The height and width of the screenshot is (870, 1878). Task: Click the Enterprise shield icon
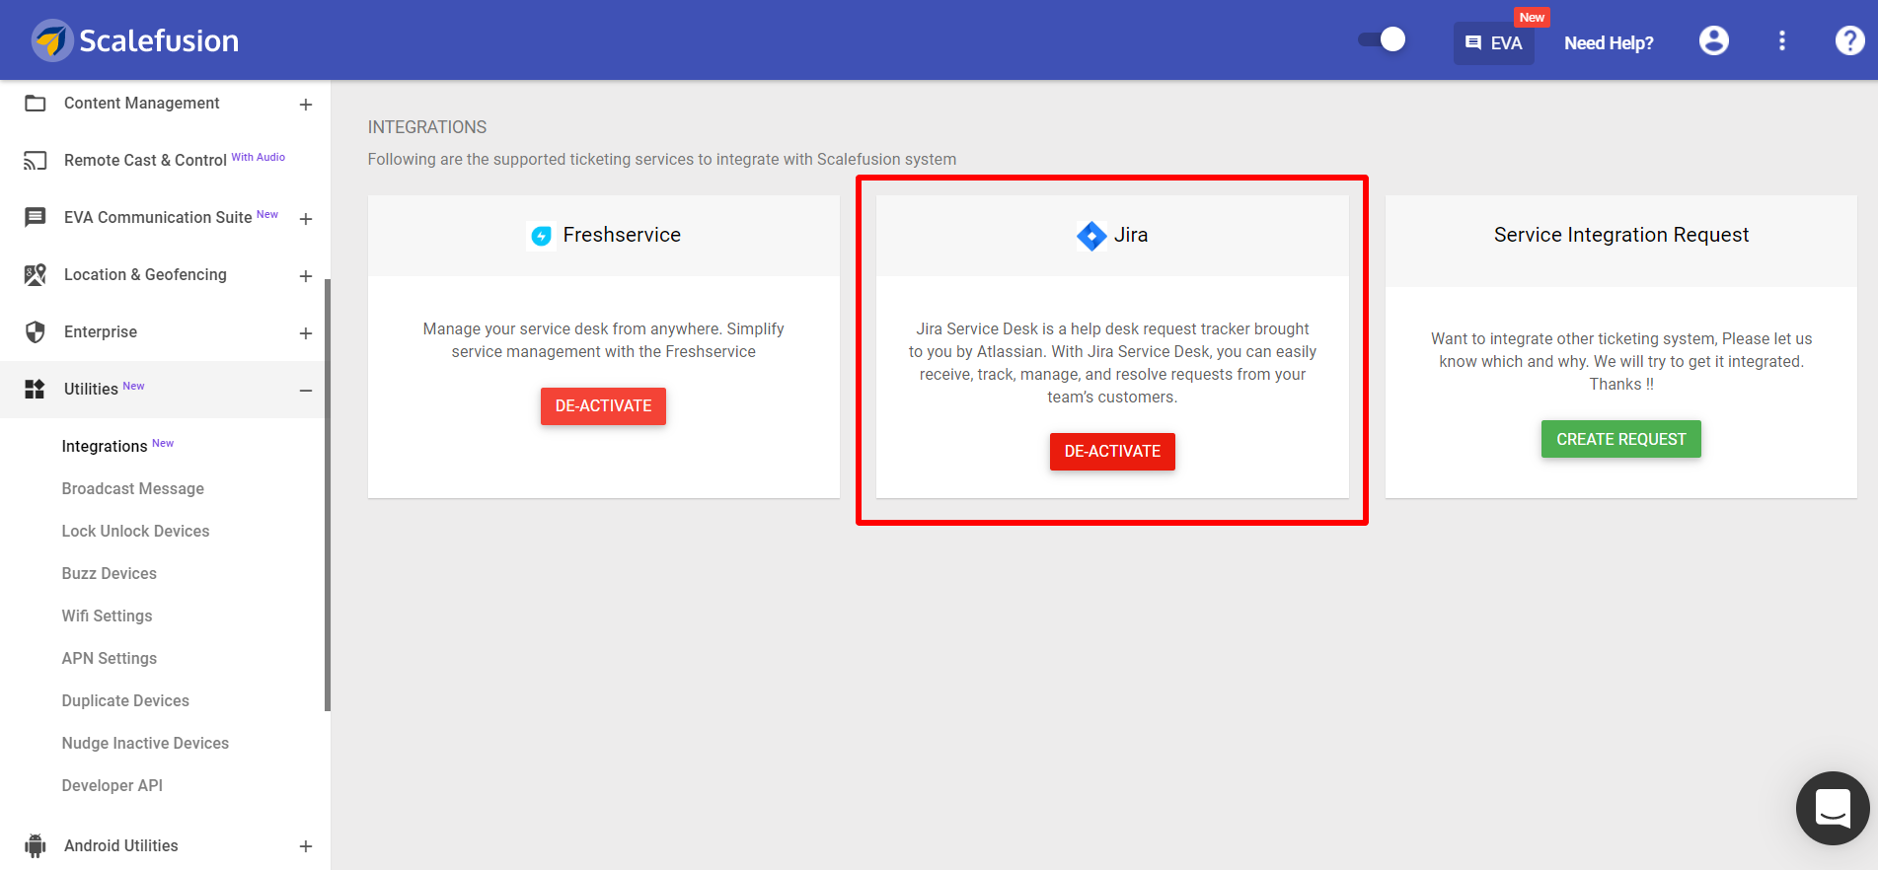point(36,332)
